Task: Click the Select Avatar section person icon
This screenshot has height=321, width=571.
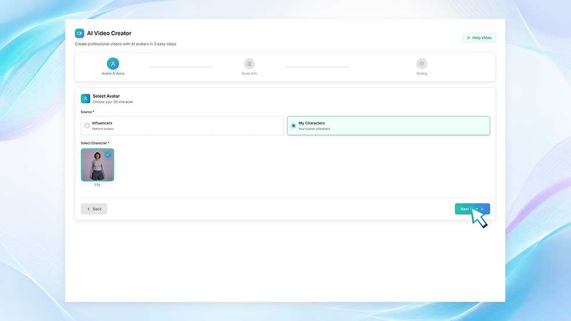Action: pyautogui.click(x=85, y=98)
